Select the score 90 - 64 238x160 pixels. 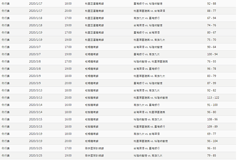[x=211, y=47]
